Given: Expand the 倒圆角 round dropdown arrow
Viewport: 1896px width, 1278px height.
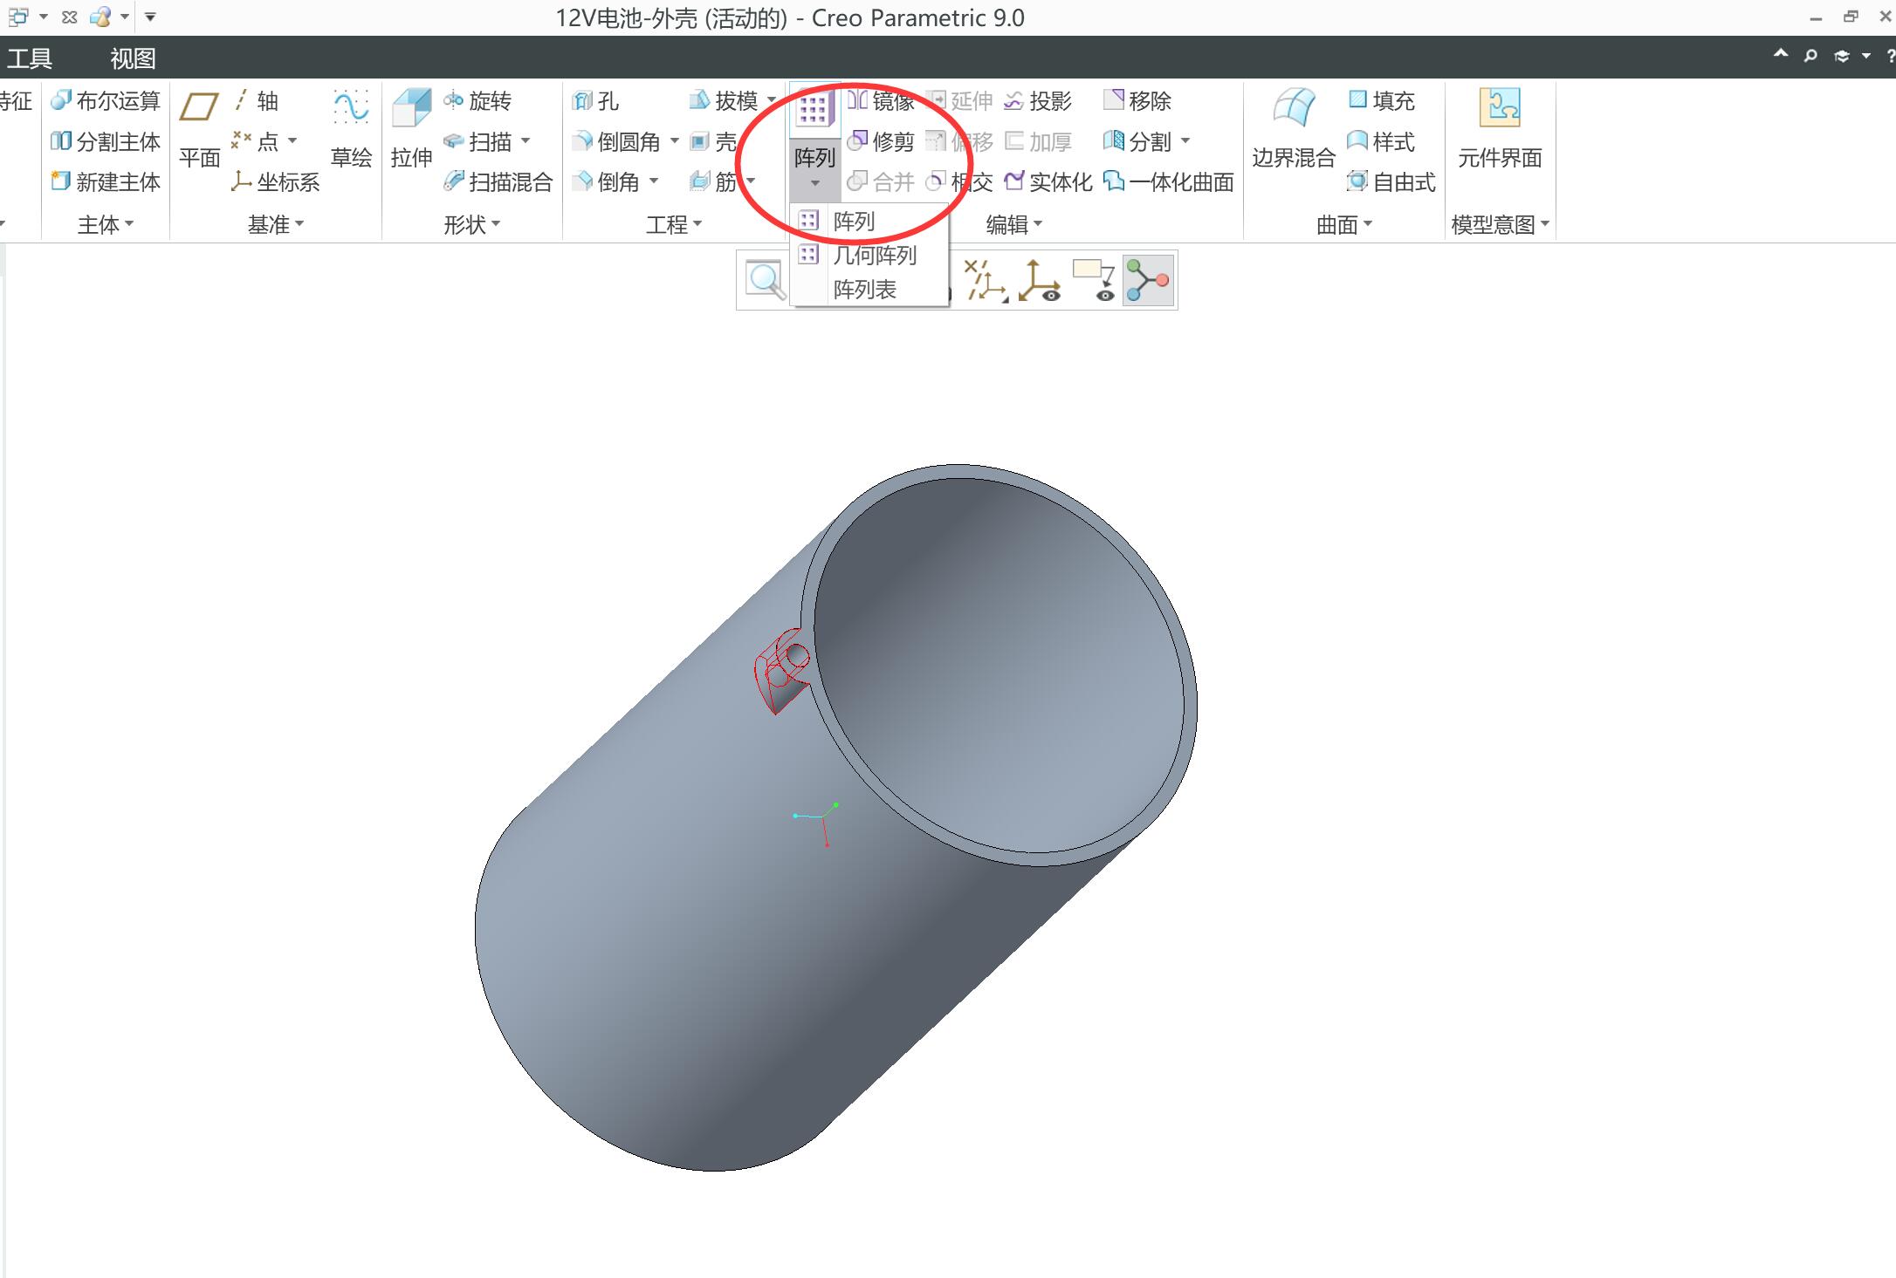Looking at the screenshot, I should pos(674,140).
